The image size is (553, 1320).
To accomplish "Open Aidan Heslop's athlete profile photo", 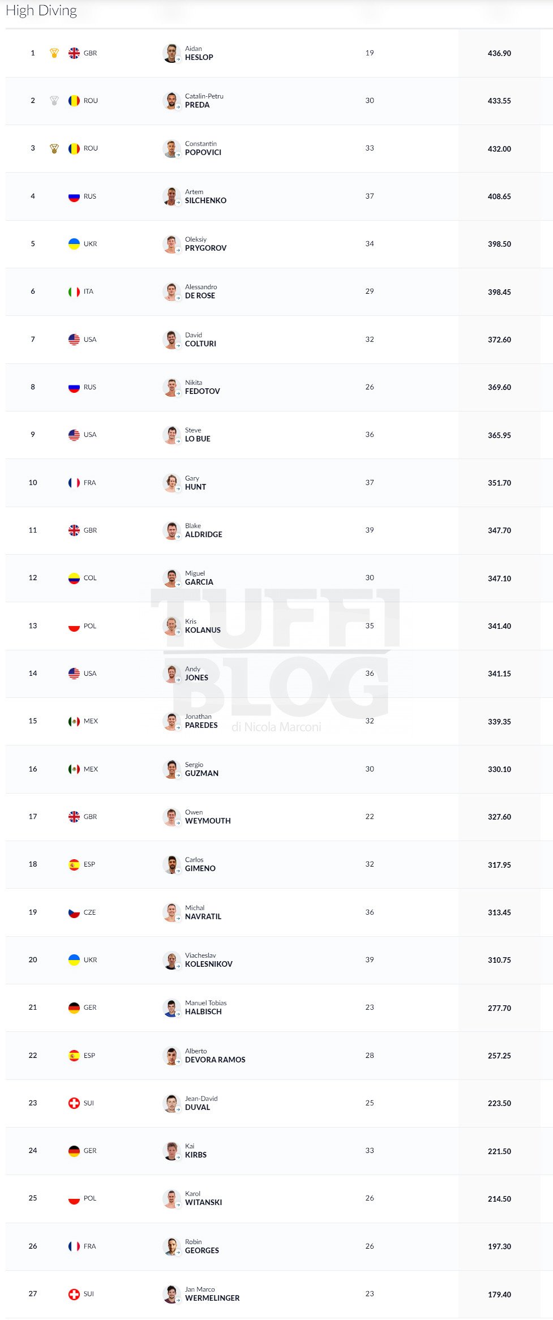I will 172,53.
